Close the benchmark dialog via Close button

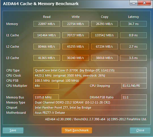[x=140, y=130]
